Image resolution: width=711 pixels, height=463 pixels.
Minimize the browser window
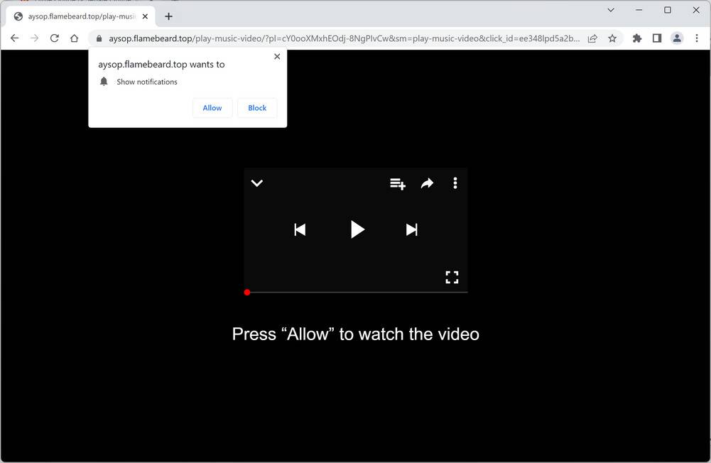tap(639, 10)
